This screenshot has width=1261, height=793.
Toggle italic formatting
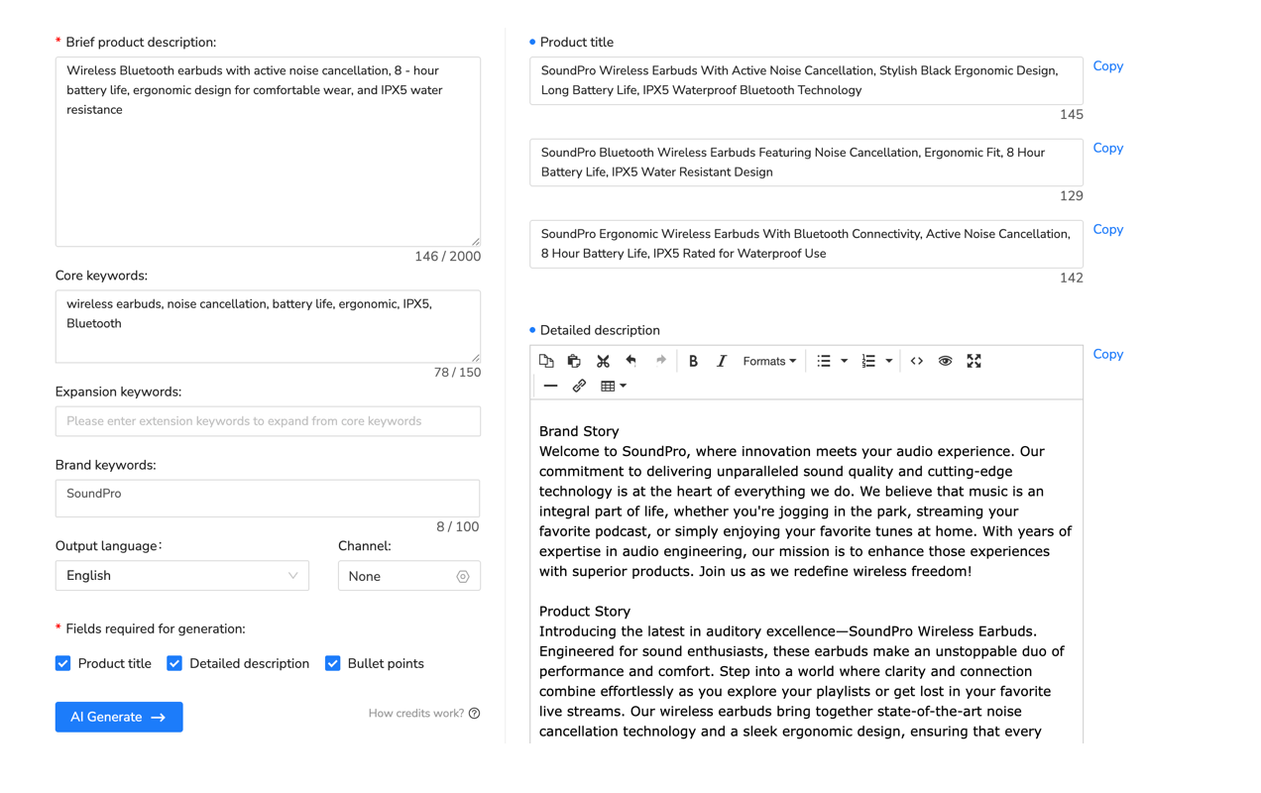click(x=721, y=361)
